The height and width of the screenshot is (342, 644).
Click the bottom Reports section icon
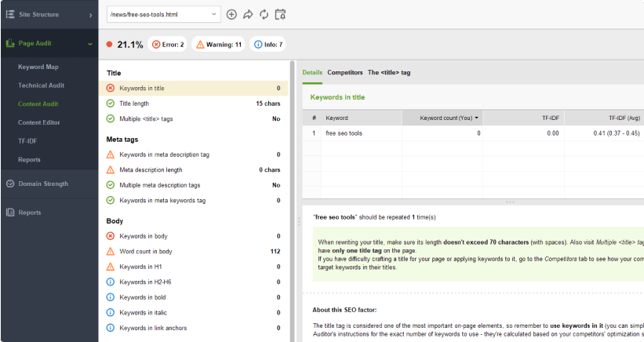click(x=10, y=212)
